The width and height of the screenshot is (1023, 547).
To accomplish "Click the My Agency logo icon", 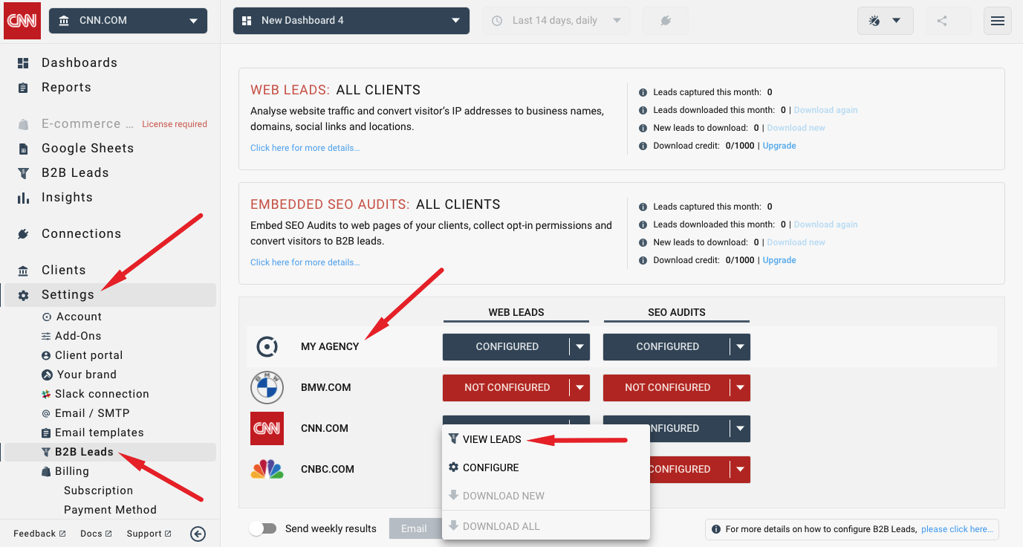I will [x=267, y=346].
